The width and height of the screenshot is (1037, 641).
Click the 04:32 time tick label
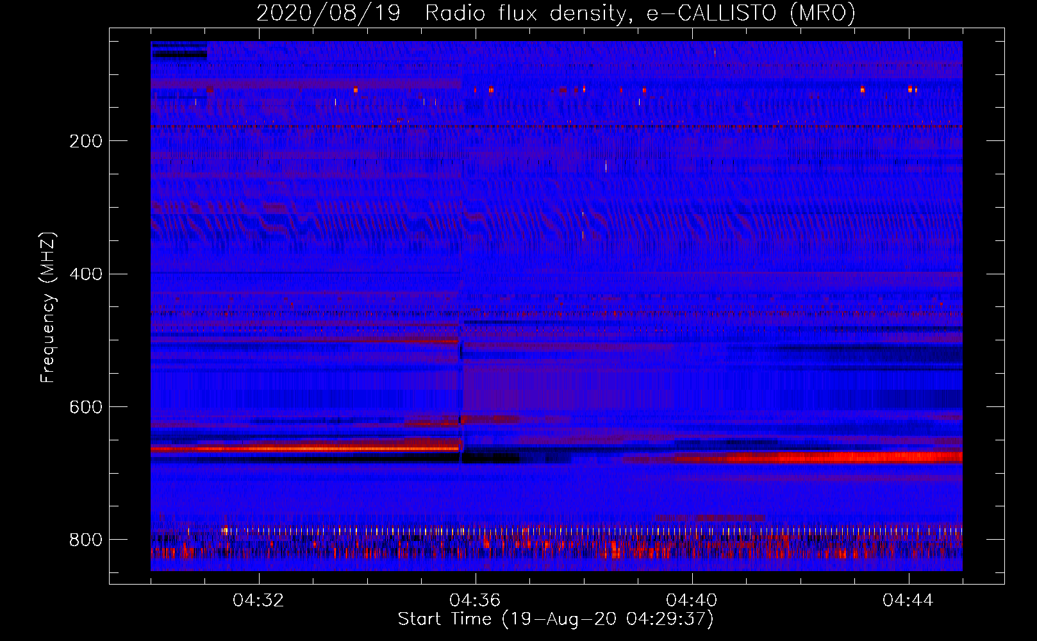click(258, 601)
